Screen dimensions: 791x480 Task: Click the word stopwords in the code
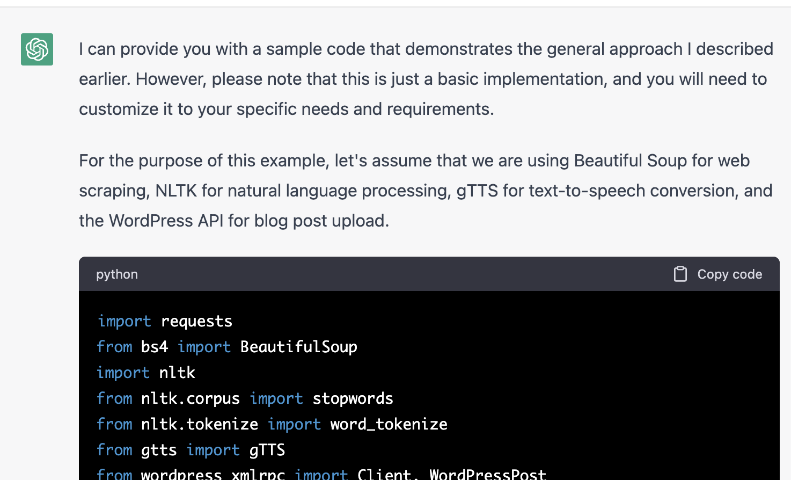pos(353,398)
